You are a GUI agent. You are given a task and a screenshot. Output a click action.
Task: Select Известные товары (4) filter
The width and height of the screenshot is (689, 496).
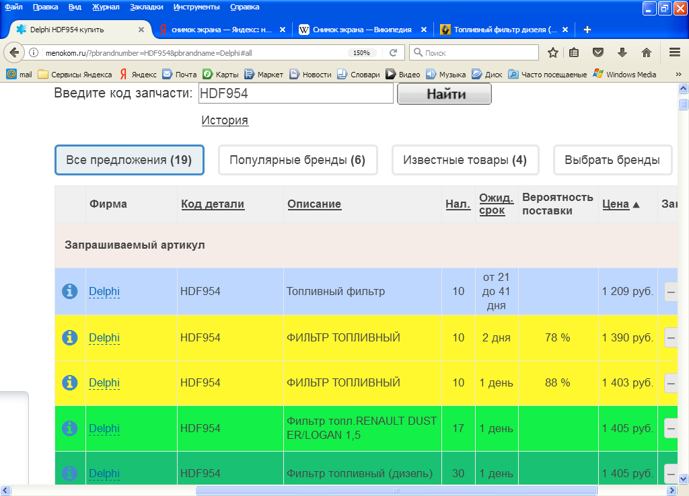465,160
